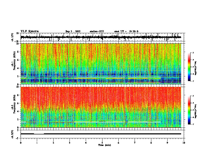The height and width of the screenshot is (160, 207).
Task: Click the ch.1(V) waveform trace
Action: (x=101, y=37)
